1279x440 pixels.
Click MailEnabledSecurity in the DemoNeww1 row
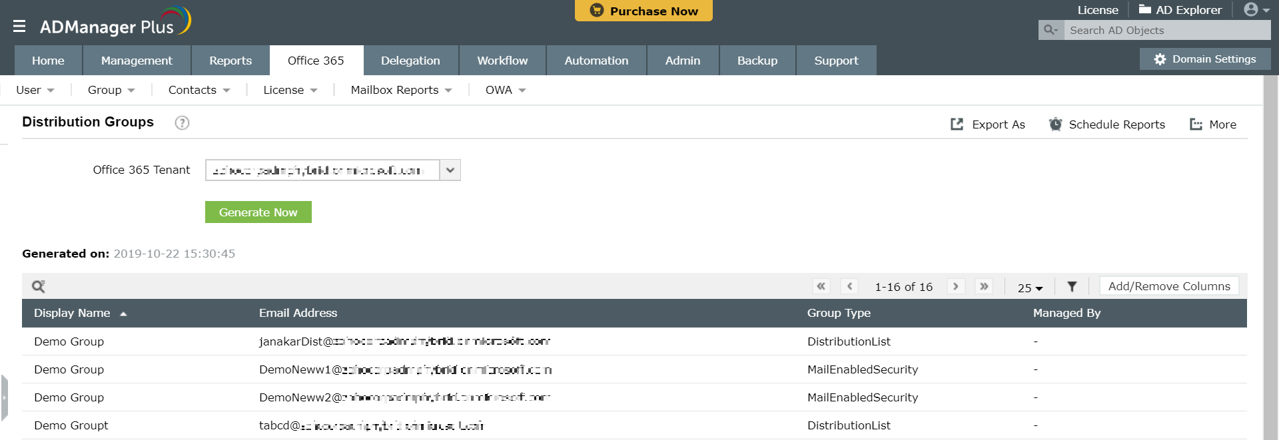point(863,369)
